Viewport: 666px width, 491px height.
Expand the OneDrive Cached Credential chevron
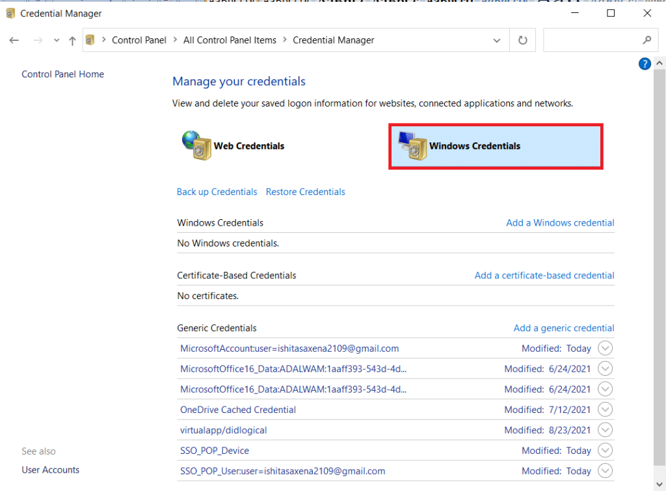[x=605, y=410]
